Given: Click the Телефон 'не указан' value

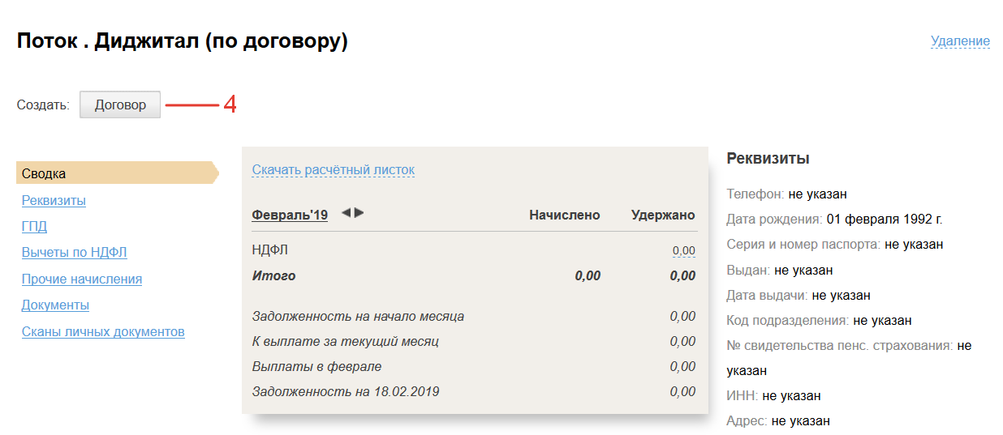Looking at the screenshot, I should [818, 194].
